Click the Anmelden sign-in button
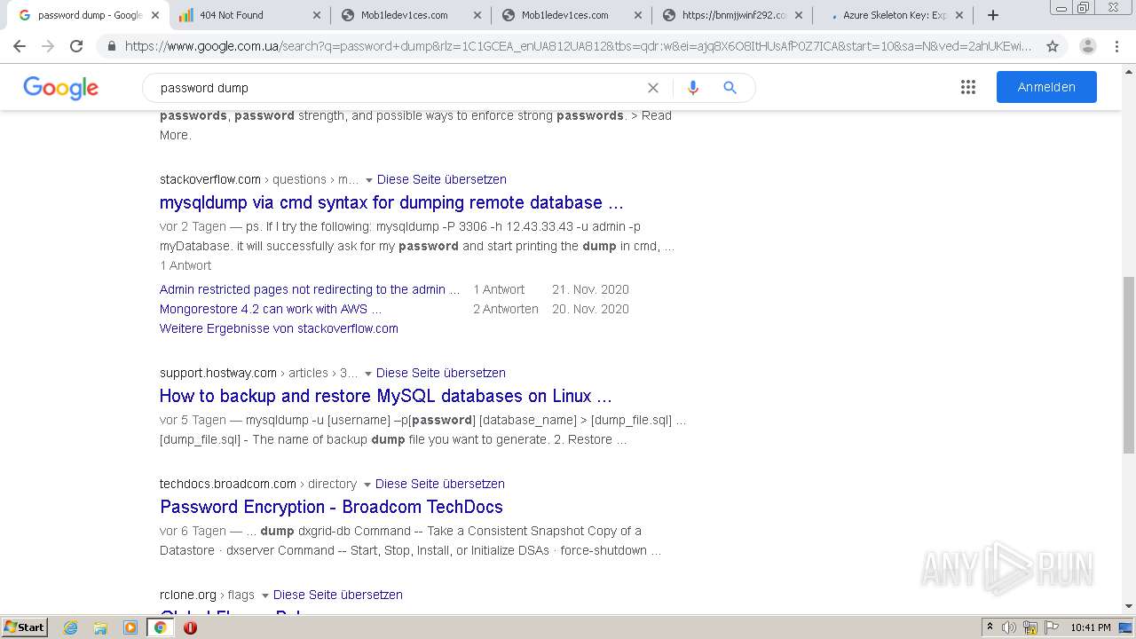The width and height of the screenshot is (1136, 639). (x=1046, y=87)
